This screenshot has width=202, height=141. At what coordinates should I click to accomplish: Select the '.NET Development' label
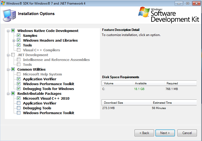pyautogui.click(x=33, y=55)
